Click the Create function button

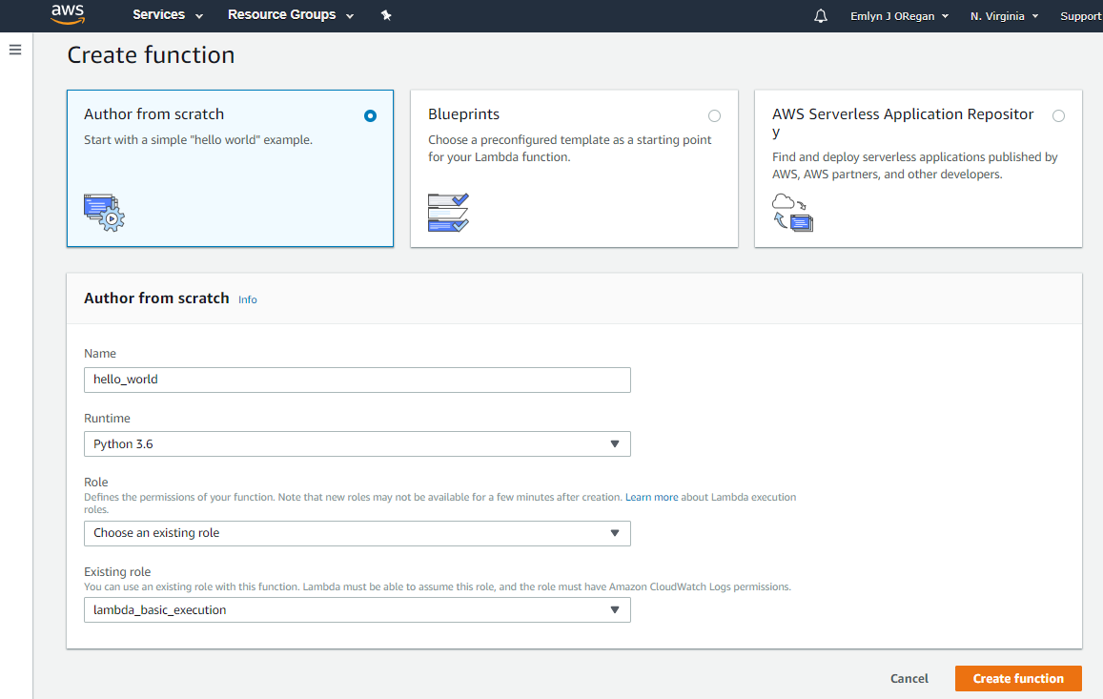tap(1018, 679)
